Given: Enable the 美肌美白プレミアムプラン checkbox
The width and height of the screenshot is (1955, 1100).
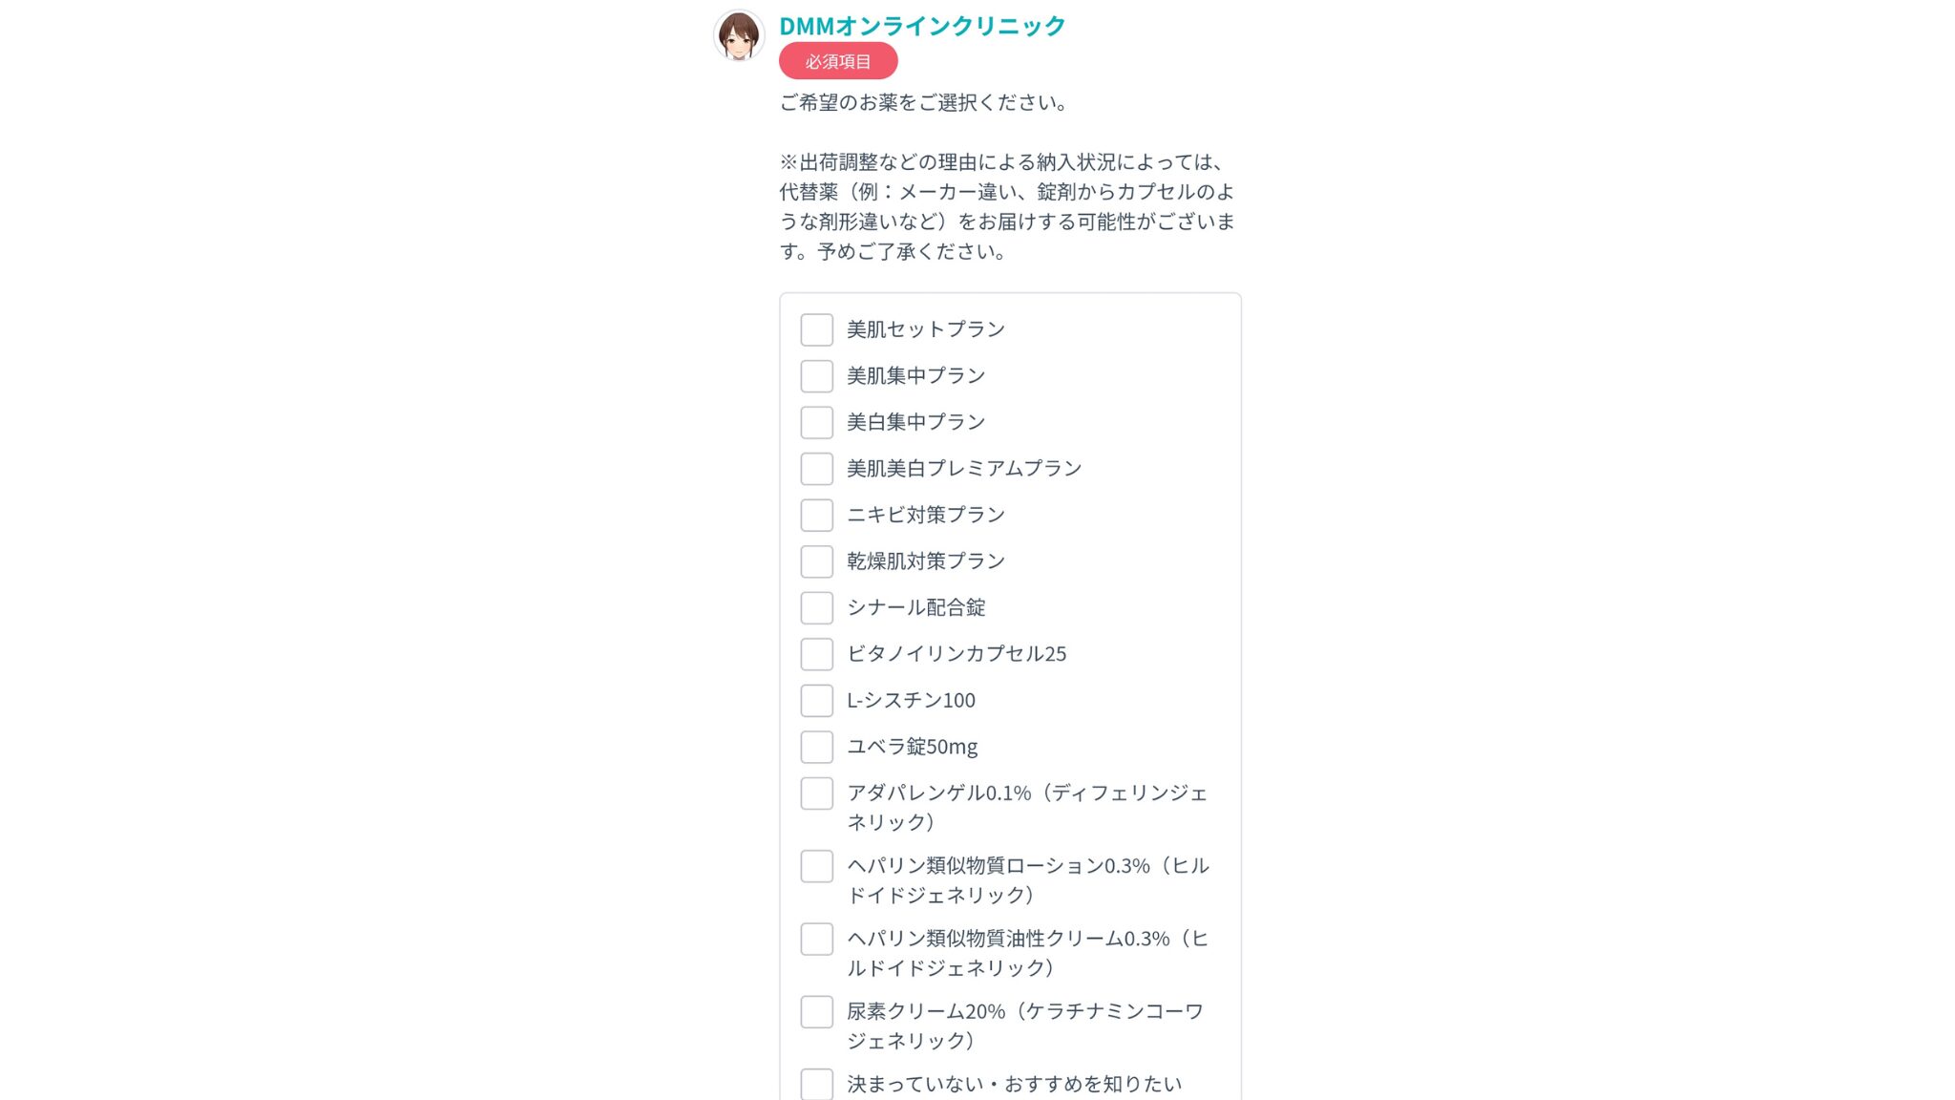Looking at the screenshot, I should coord(816,469).
